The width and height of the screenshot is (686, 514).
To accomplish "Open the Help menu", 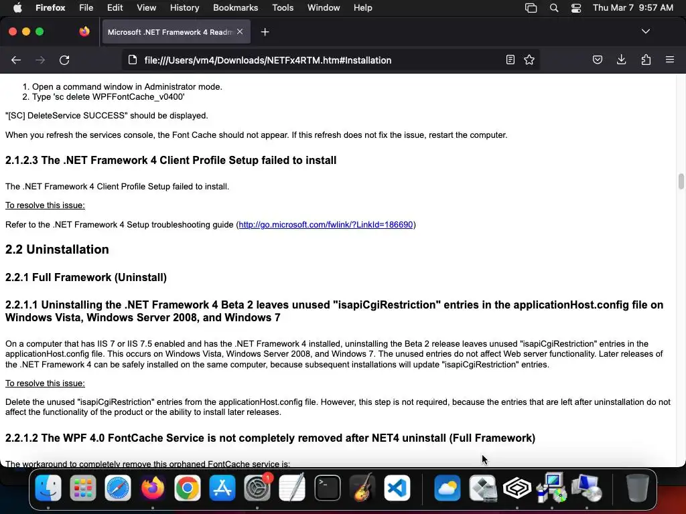I will pos(362,8).
